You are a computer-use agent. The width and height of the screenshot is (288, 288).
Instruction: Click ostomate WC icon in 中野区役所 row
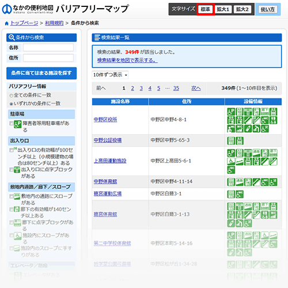(x=231, y=128)
